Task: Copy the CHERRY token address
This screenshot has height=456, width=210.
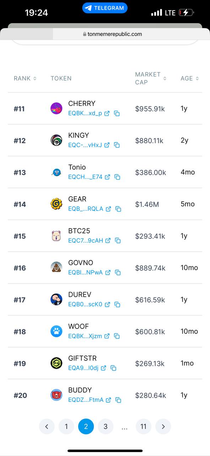Action: coord(117,114)
